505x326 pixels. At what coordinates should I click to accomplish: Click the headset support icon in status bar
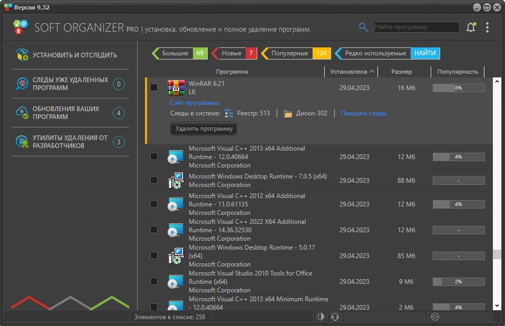335,317
